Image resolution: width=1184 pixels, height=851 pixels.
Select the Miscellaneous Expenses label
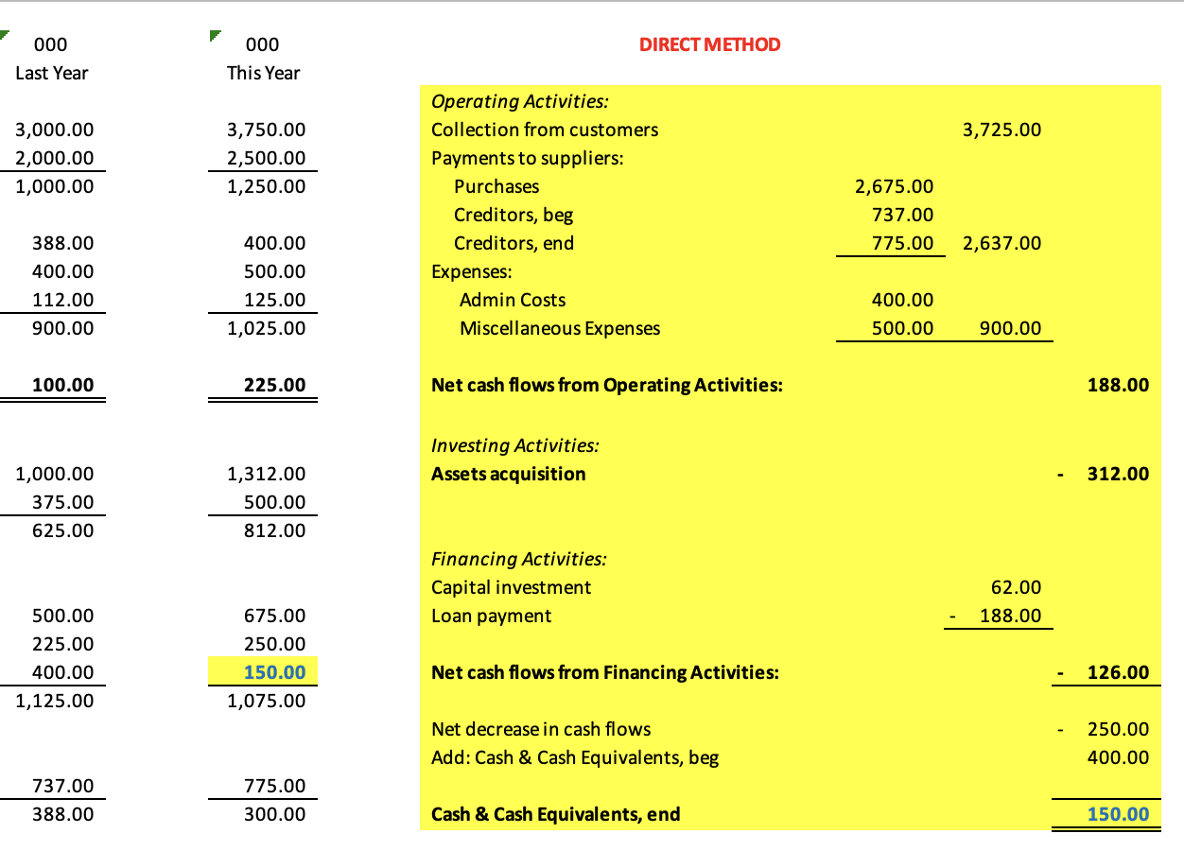560,328
